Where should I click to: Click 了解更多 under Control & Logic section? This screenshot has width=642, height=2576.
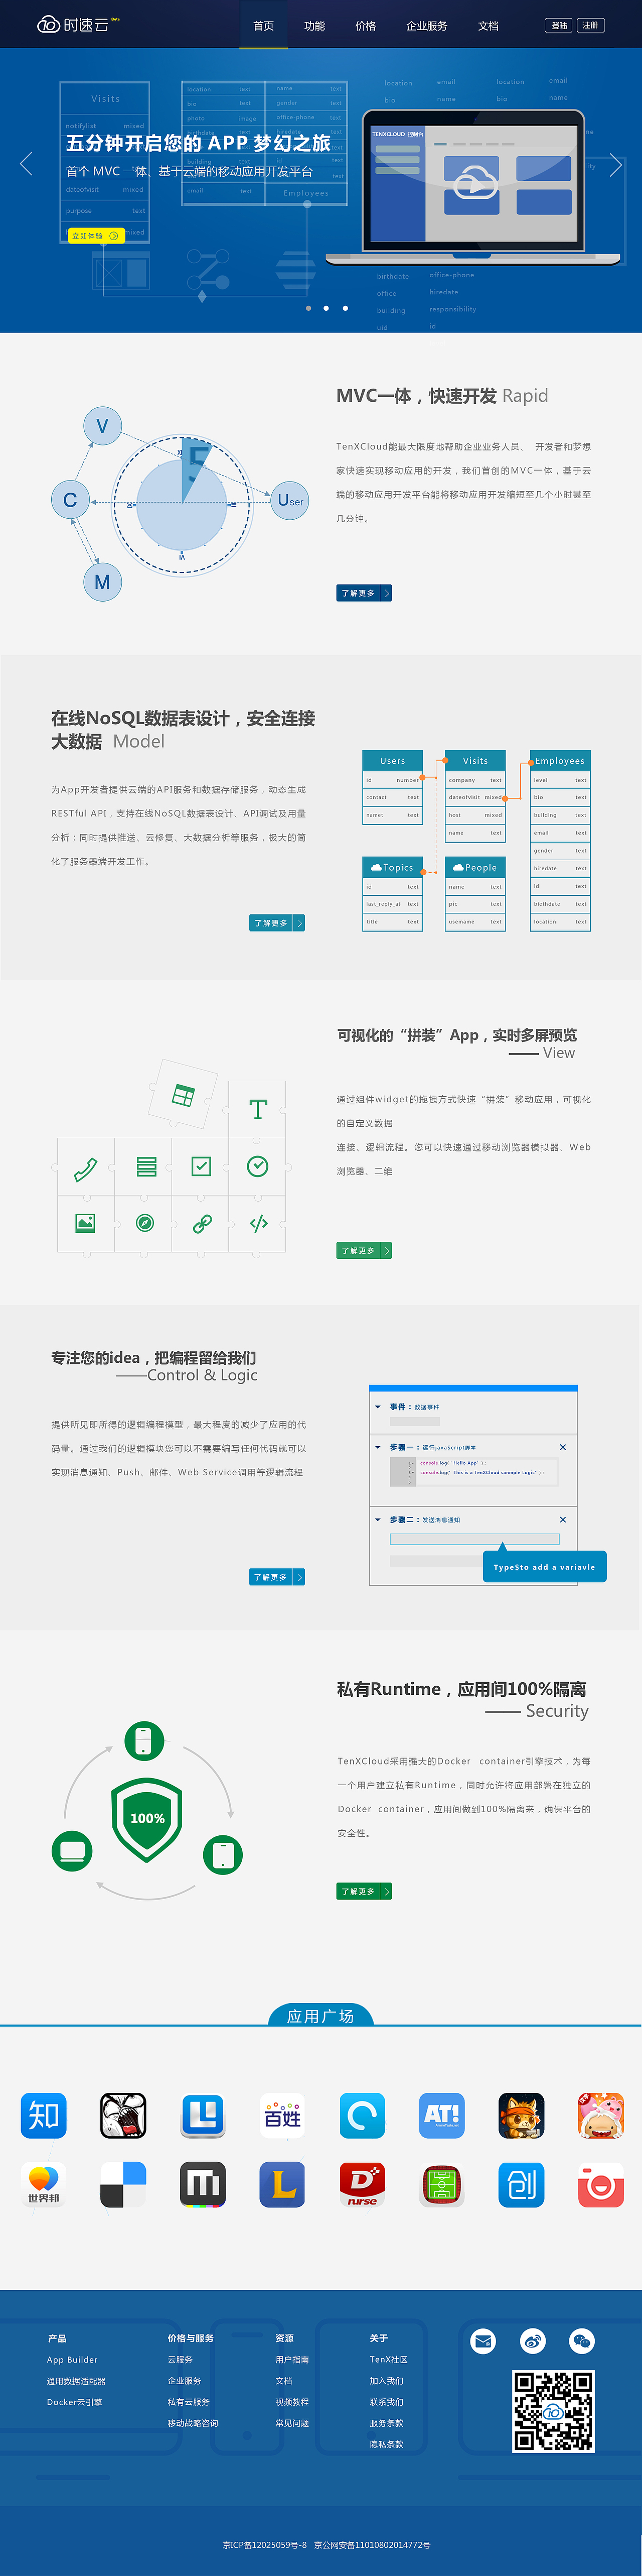pos(277,1577)
